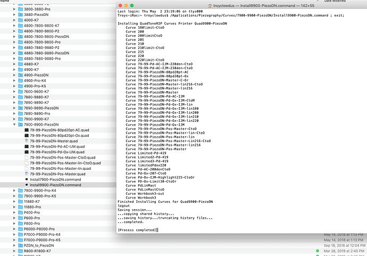Select 4800-7800-9800-P2 folder row
367x256 pixels.
tap(58, 31)
